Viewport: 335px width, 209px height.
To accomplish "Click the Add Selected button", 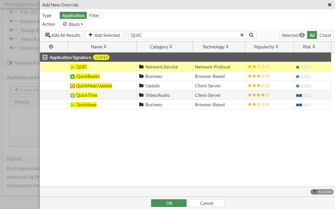I will [x=103, y=35].
